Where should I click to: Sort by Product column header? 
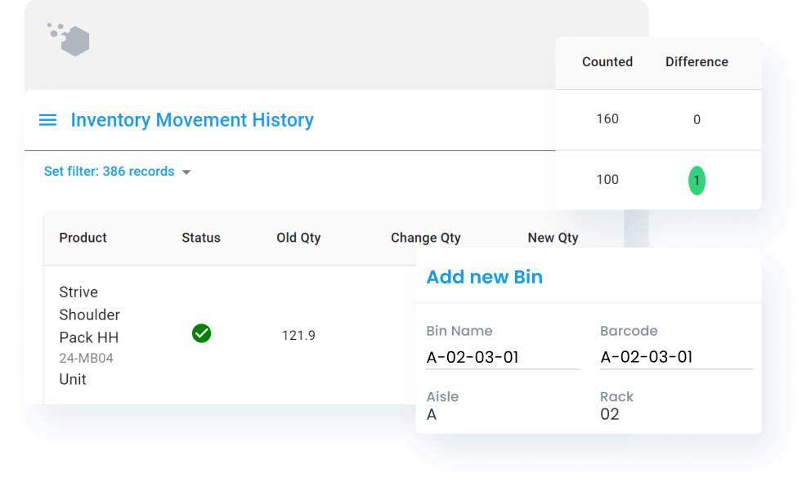[x=83, y=238]
